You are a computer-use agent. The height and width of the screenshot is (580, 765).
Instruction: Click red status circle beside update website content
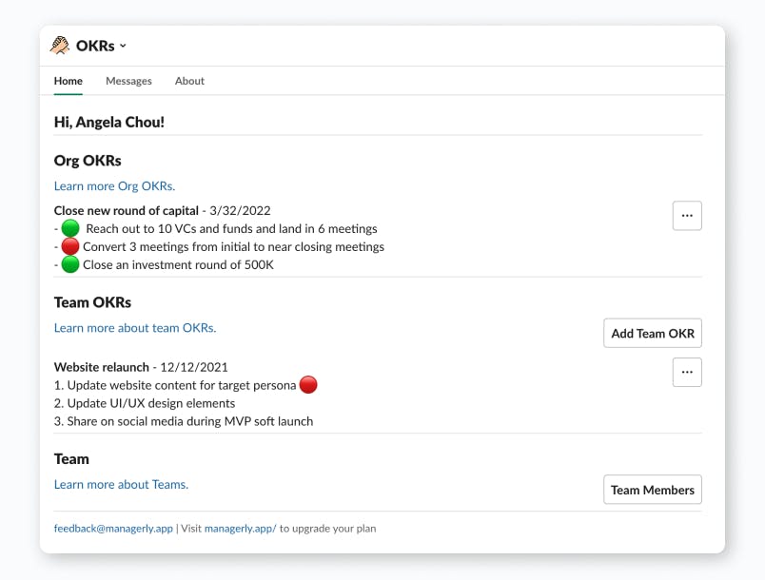(308, 385)
